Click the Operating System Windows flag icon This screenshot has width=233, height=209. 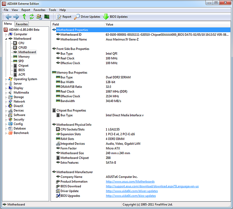coord(10,79)
